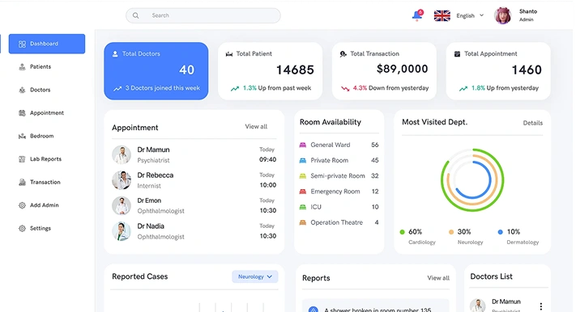Image resolution: width=576 pixels, height=312 pixels.
Task: Open Bedroom sidebar section
Action: (x=36, y=136)
